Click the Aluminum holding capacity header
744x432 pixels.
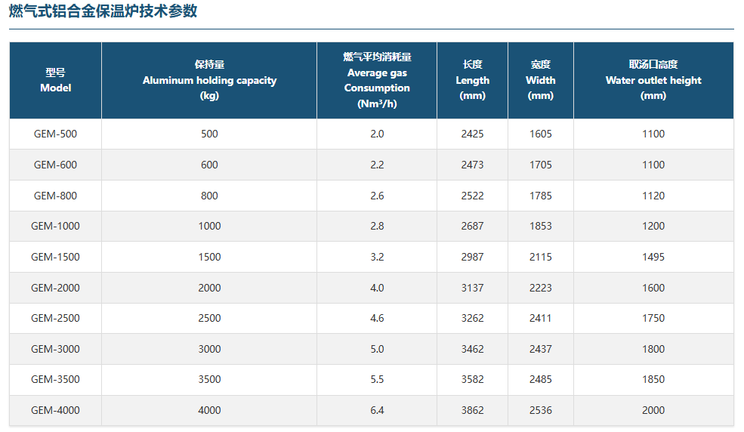click(209, 80)
